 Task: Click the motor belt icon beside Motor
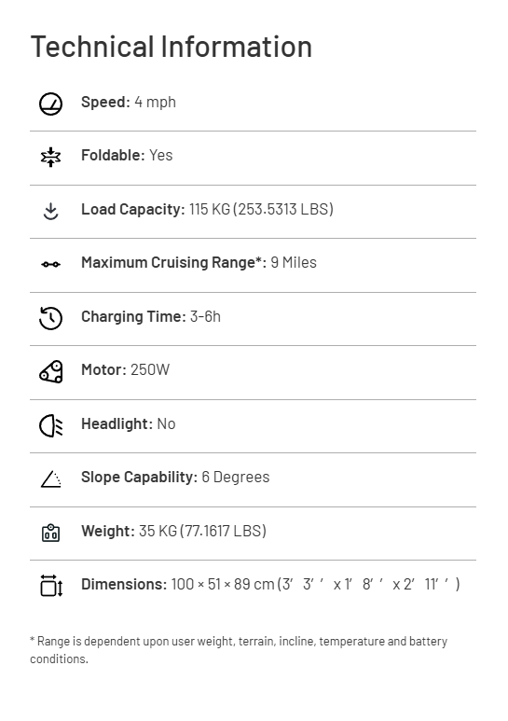pyautogui.click(x=50, y=371)
